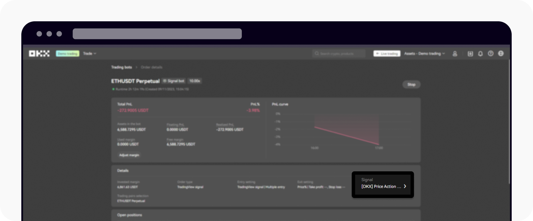Switch to Live trading

[x=387, y=54]
